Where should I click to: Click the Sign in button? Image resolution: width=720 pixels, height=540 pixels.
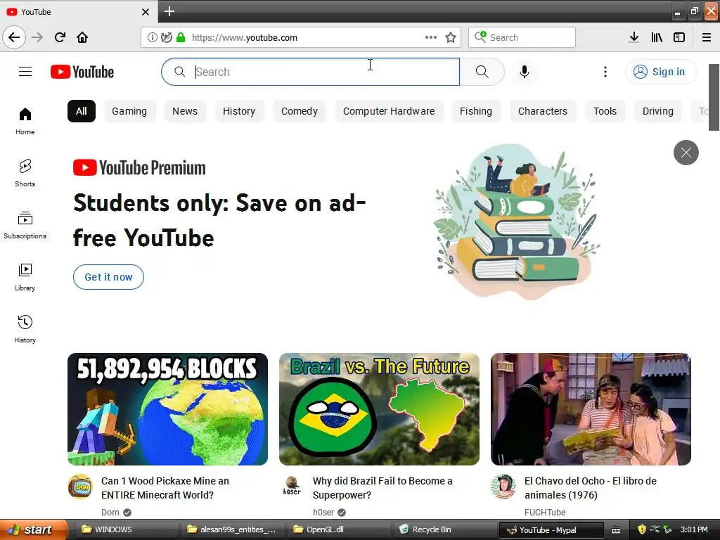coord(660,72)
